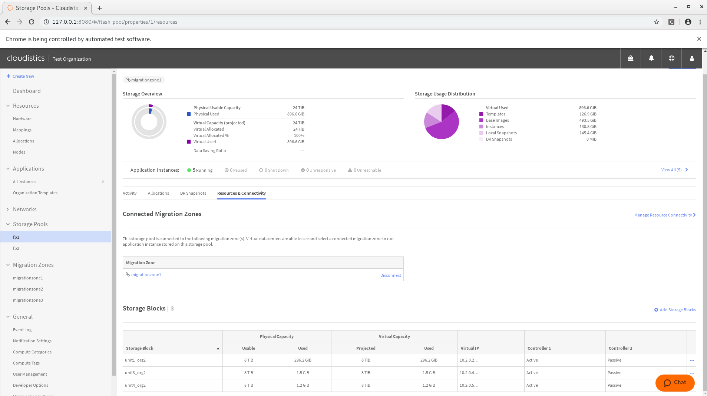Open notifications bell icon
This screenshot has width=707, height=396.
651,58
